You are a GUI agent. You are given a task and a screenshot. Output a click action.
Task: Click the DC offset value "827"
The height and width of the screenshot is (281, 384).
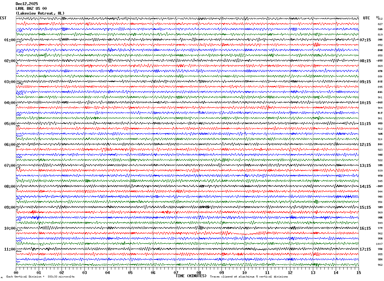(x=380, y=24)
